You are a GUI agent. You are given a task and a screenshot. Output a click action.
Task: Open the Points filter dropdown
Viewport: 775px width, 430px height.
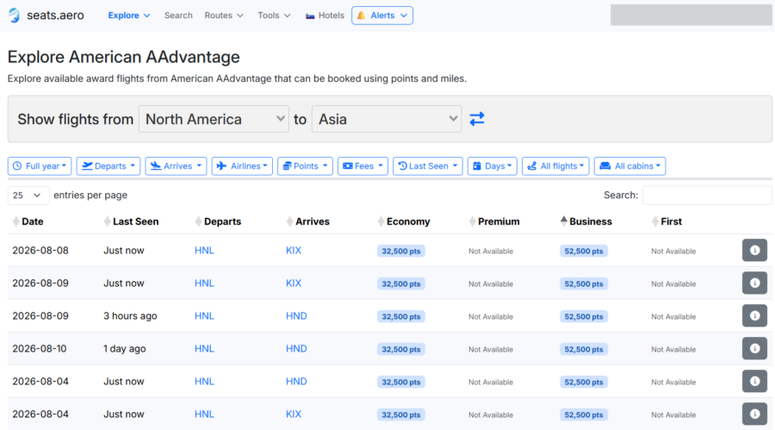pyautogui.click(x=305, y=166)
